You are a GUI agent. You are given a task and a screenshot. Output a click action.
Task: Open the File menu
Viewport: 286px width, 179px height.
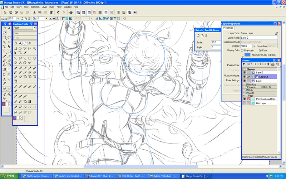(x=6, y=7)
